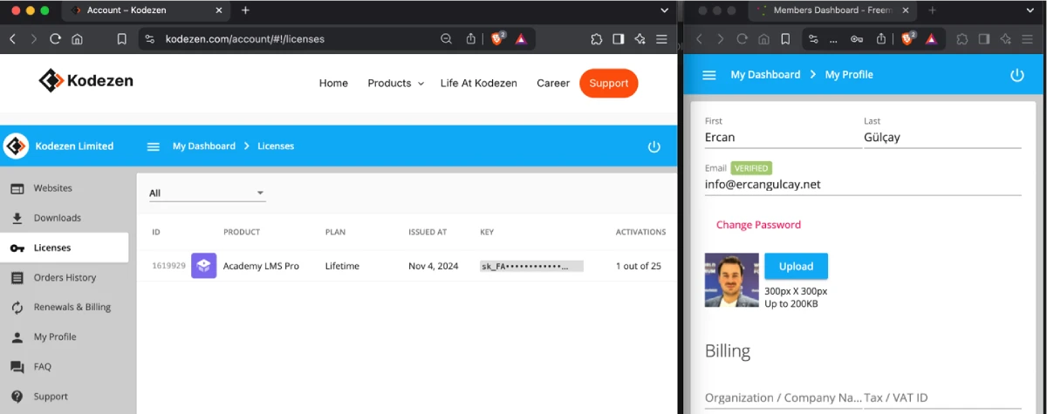Click the profile photo thumbnail
1047x414 pixels.
click(732, 280)
